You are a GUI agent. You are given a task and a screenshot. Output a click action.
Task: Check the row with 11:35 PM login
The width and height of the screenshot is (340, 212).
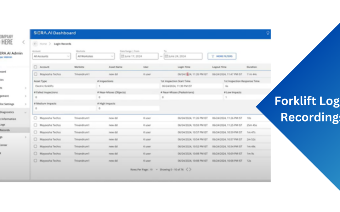pos(35,74)
